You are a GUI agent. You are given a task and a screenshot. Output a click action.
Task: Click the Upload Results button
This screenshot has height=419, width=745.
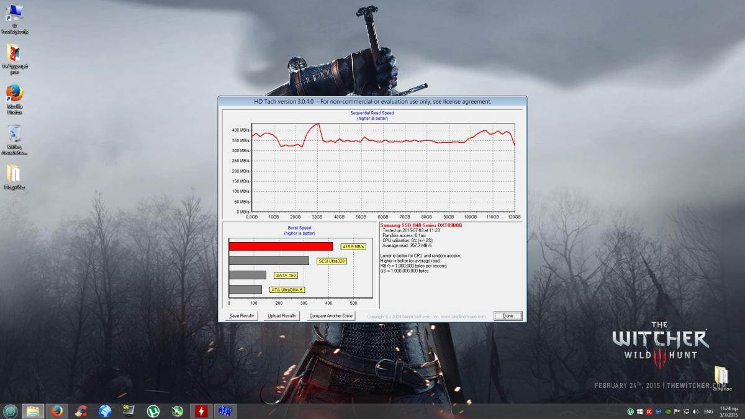tap(282, 316)
